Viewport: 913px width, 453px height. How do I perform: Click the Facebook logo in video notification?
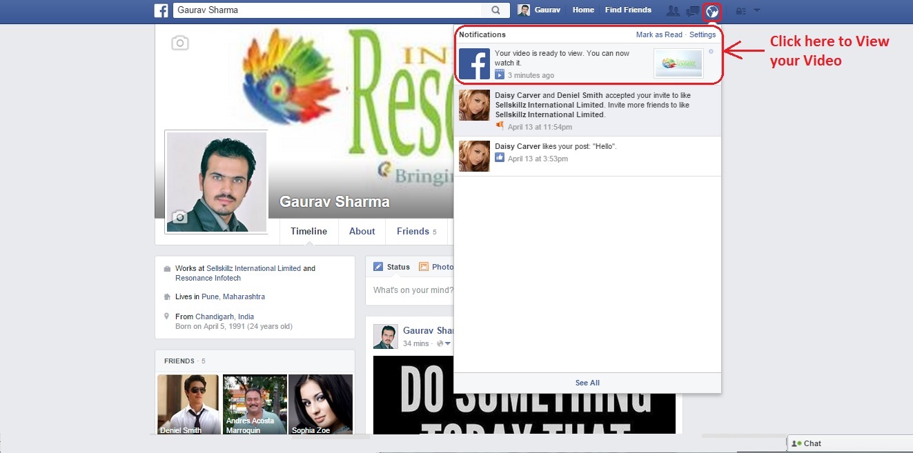[x=474, y=63]
